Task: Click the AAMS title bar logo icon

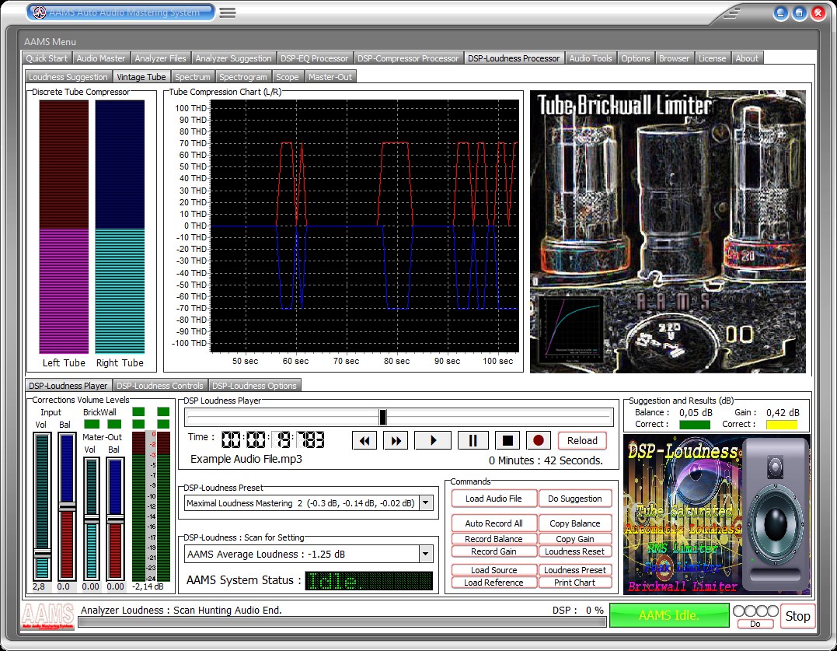Action: coord(40,12)
